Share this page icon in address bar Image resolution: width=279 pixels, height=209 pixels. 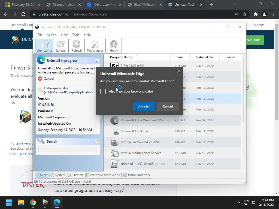coord(236,14)
